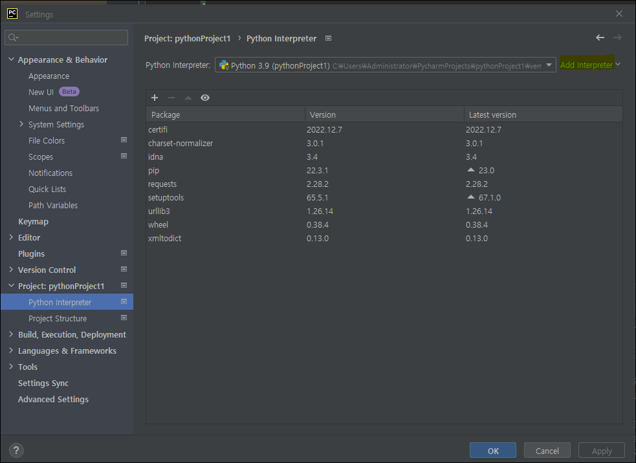Open the Path Variables page
This screenshot has height=463, width=636.
(x=52, y=206)
